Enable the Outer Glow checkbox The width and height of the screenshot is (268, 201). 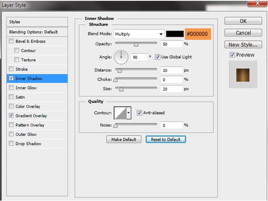(11, 134)
